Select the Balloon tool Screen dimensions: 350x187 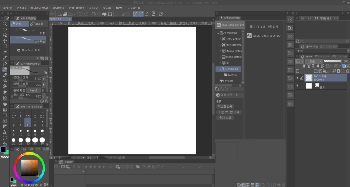pos(4,138)
